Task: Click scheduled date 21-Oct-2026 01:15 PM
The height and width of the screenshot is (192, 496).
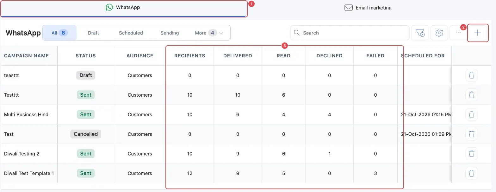Action: click(x=426, y=115)
